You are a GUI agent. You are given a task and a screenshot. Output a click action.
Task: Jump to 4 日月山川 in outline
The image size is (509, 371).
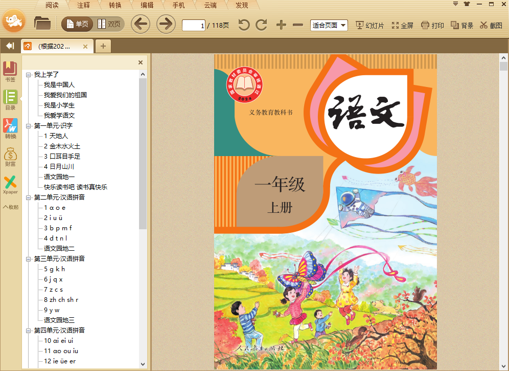[59, 166]
